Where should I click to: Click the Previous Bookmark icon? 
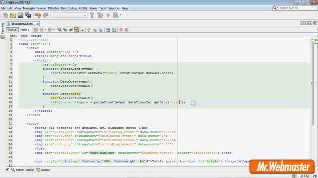[x=89, y=30]
